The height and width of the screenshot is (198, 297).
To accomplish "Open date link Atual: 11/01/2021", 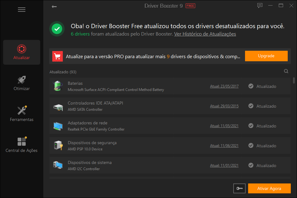I will (x=224, y=166).
